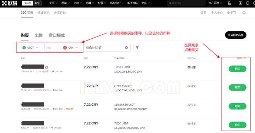Expand the USDT coin dropdown
255x133 pixels.
[x=31, y=48]
